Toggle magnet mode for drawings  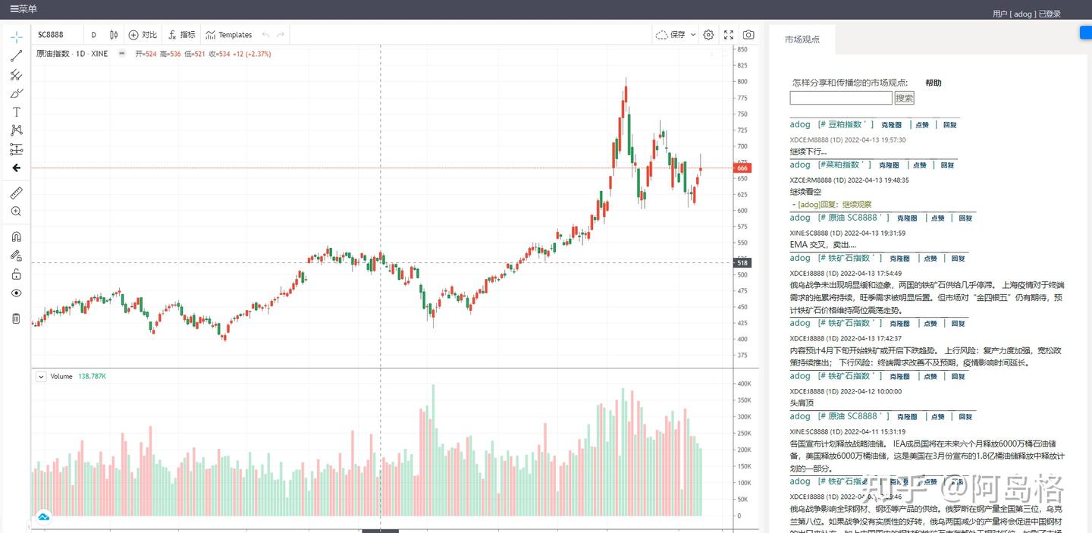17,236
